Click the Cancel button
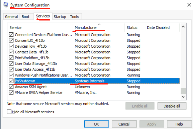The image size is (193, 129). [124, 124]
